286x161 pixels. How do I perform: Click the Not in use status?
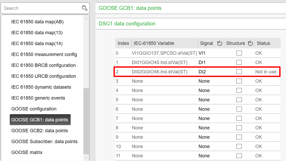(x=266, y=72)
